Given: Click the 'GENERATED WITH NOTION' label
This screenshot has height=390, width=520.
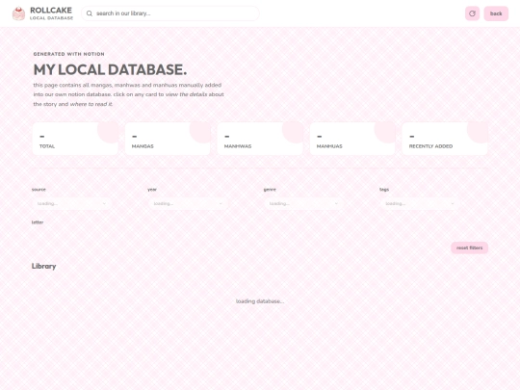Looking at the screenshot, I should pyautogui.click(x=69, y=54).
